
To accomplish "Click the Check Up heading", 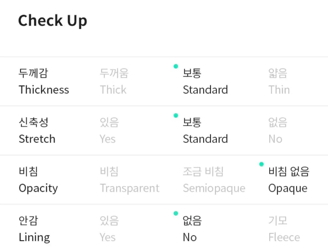I will click(x=52, y=21).
